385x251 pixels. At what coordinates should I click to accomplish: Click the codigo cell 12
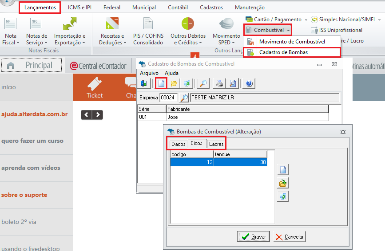pos(192,162)
